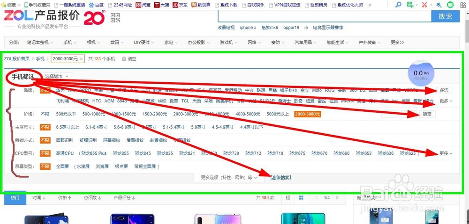469x224 pixels.
Task: Enable brand 多选 multi-select
Action: [444, 90]
